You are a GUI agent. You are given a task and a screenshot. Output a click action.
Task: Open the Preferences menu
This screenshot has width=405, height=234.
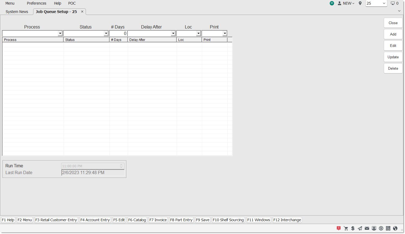(x=36, y=3)
